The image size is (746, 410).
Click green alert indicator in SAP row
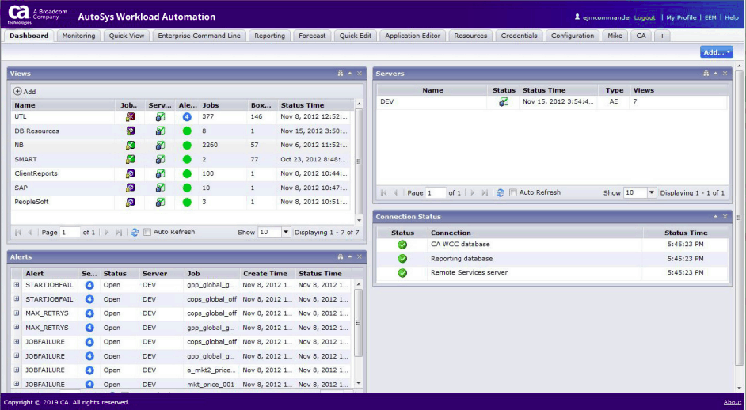point(187,188)
